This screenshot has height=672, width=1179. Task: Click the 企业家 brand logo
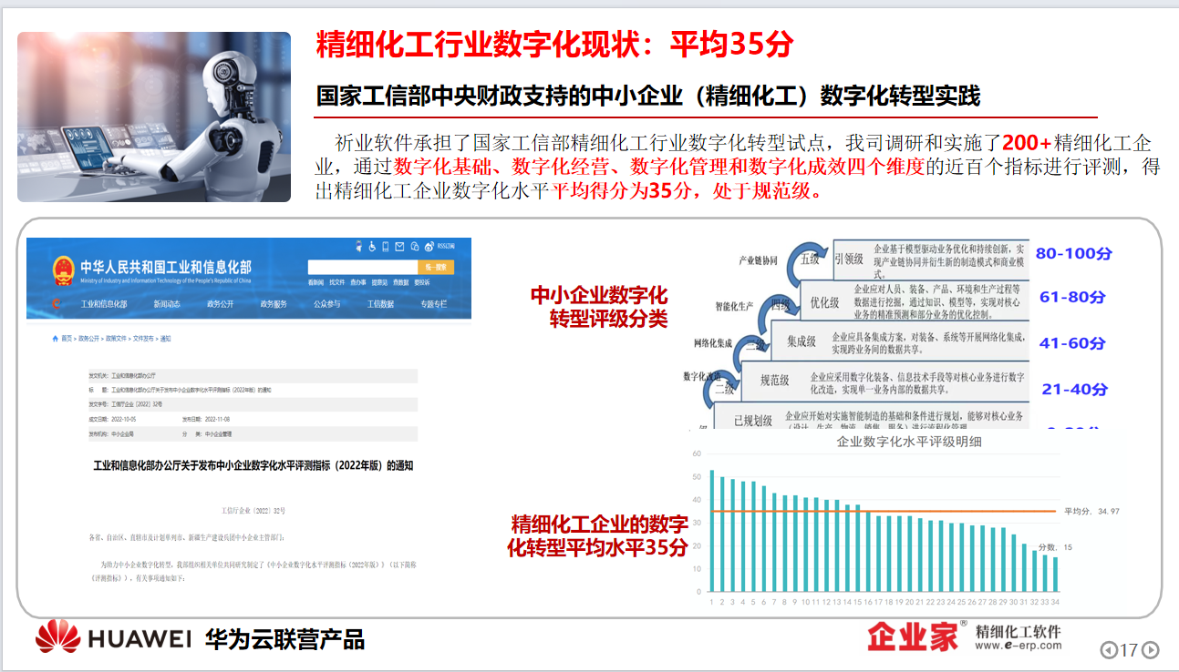(x=912, y=636)
